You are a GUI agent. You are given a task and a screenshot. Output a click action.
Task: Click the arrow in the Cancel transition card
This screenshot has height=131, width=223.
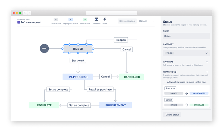tap(186, 105)
